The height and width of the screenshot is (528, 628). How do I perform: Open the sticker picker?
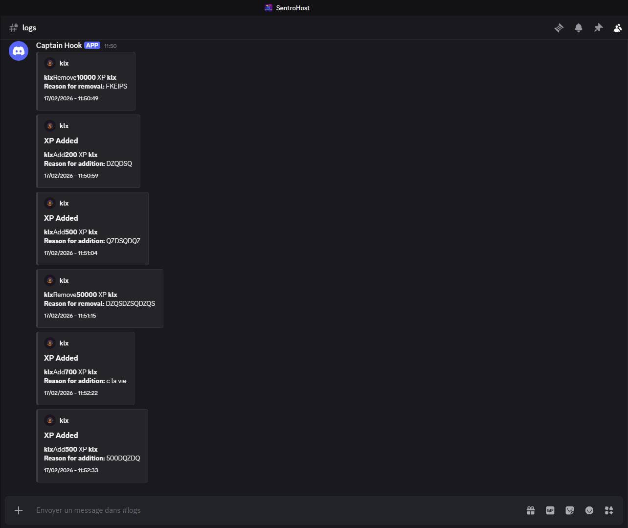pyautogui.click(x=570, y=510)
